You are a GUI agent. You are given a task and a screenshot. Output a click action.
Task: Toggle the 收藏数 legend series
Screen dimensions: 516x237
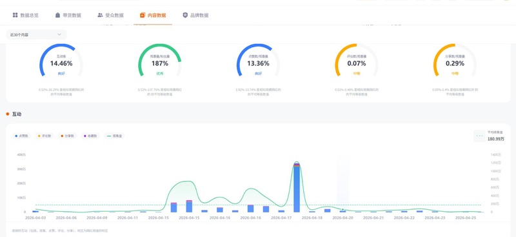90,136
